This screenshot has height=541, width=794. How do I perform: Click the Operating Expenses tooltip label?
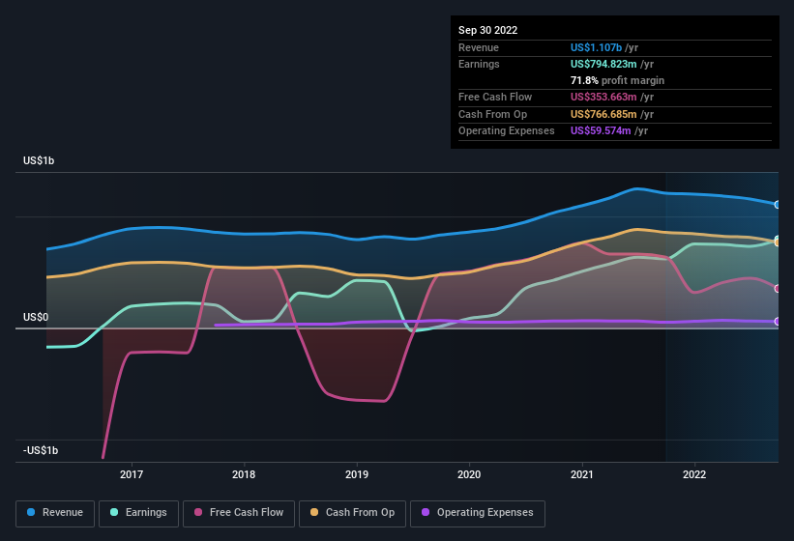[507, 131]
